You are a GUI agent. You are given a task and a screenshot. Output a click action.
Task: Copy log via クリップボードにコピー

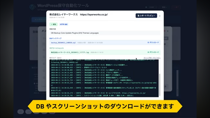pos(152,58)
